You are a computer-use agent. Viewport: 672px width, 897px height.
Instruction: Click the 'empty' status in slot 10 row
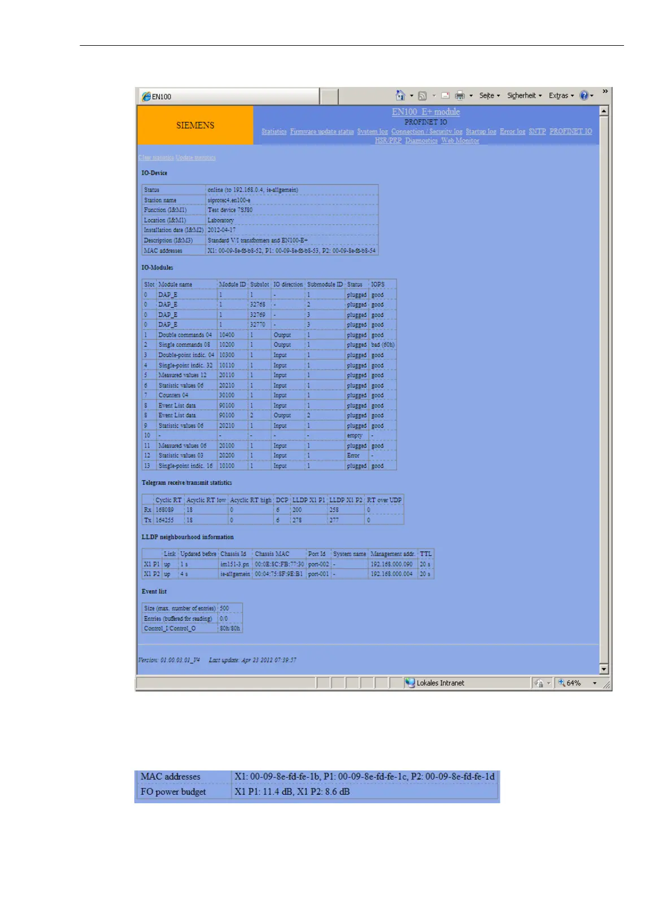pos(355,436)
